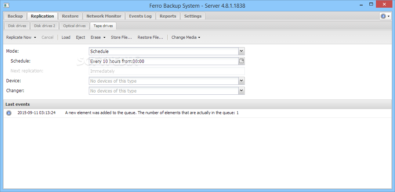The height and width of the screenshot is (192, 395).
Task: Expand the Device dropdown arrow
Action: 241,81
